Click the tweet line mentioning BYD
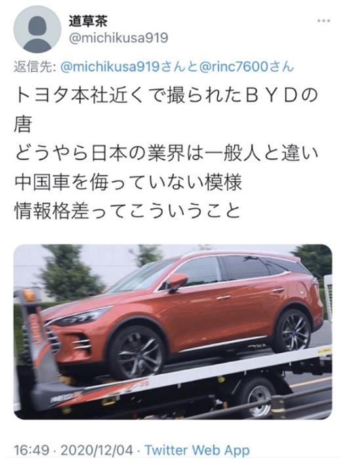The width and height of the screenshot is (353, 459). click(x=166, y=96)
